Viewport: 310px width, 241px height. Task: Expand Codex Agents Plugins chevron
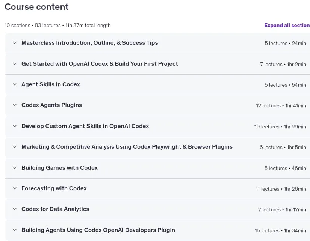coord(15,105)
